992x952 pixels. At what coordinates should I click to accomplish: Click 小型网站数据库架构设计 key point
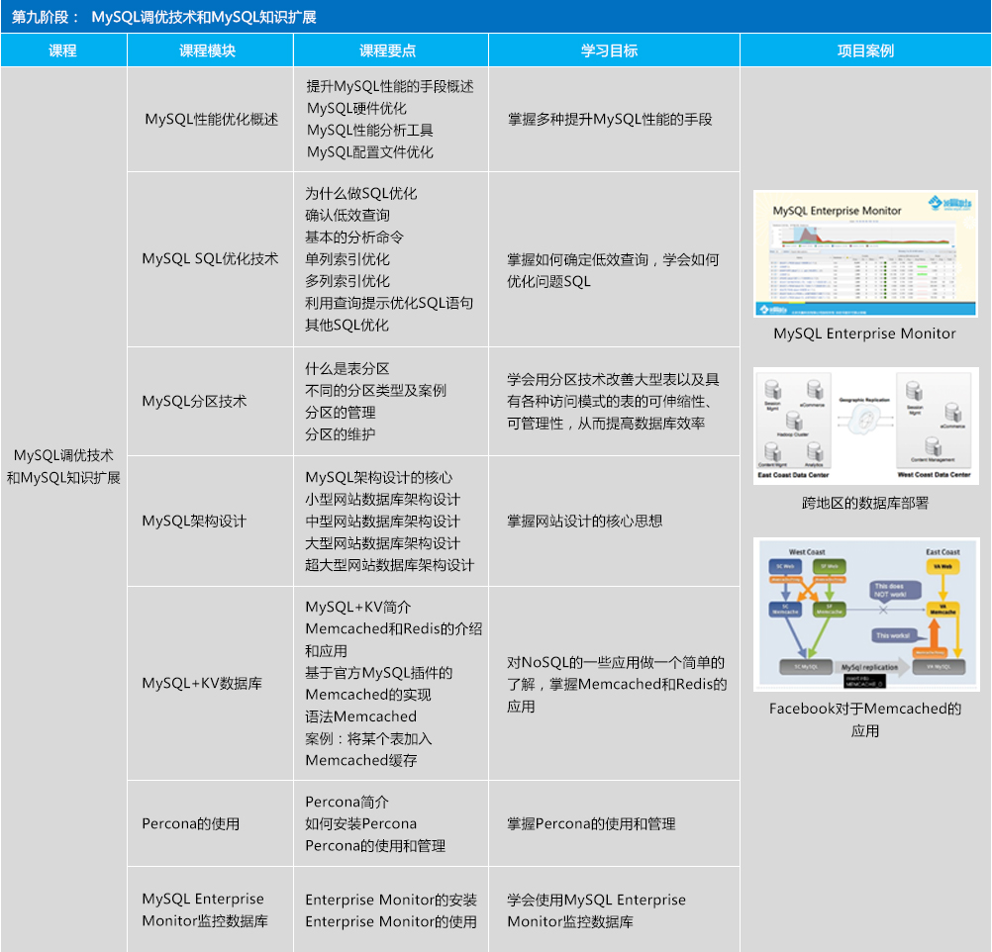[382, 500]
